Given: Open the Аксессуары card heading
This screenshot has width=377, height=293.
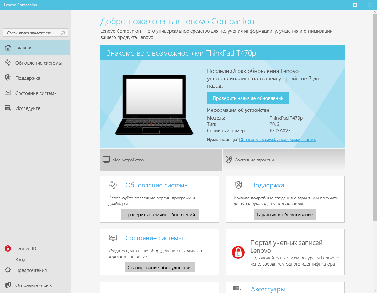Looking at the screenshot, I should pyautogui.click(x=268, y=289).
